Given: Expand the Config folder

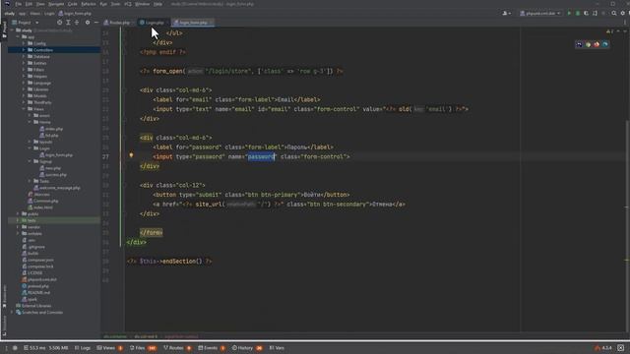Looking at the screenshot, I should click(24, 43).
